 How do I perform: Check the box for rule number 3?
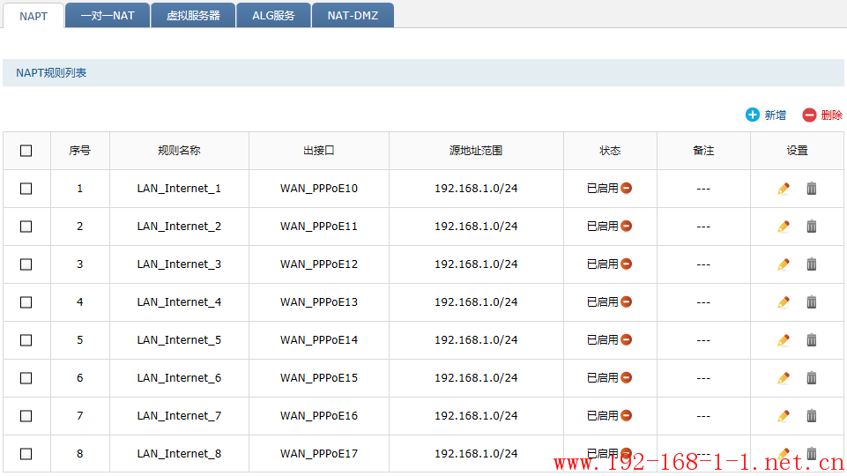pos(26,264)
